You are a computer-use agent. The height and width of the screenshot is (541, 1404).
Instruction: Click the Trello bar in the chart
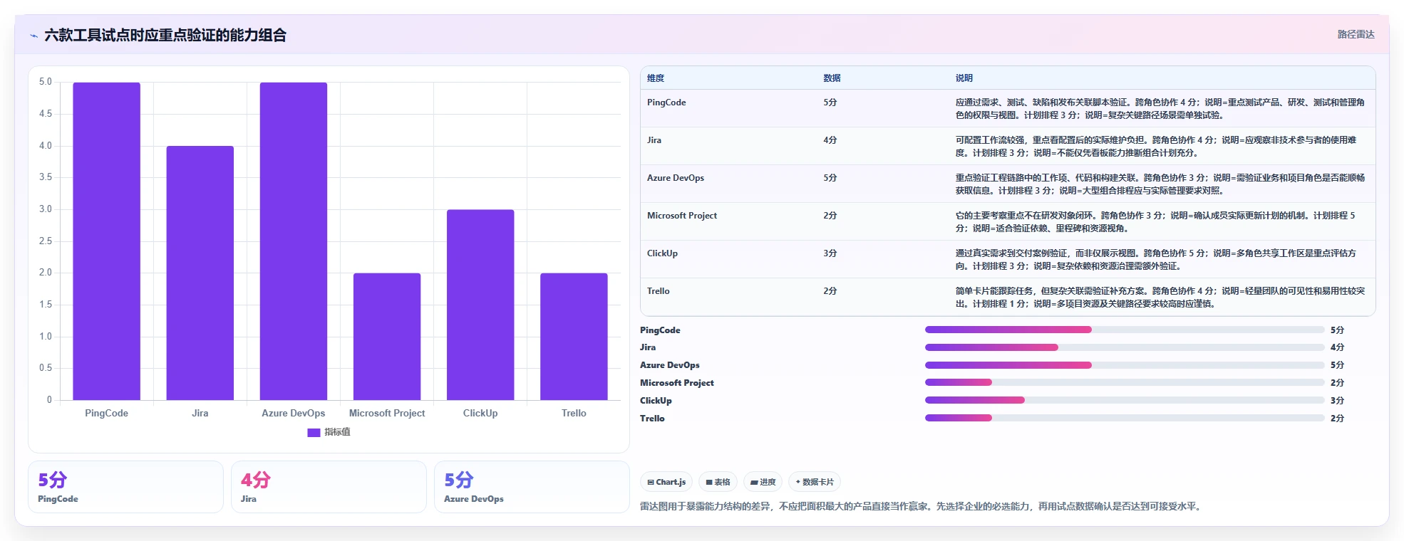(x=574, y=337)
